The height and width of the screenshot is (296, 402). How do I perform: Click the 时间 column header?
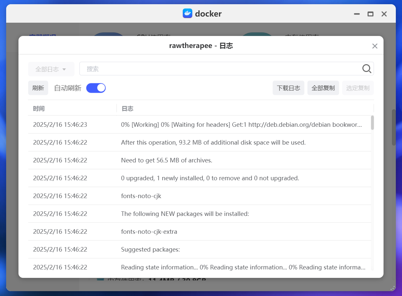coord(72,109)
